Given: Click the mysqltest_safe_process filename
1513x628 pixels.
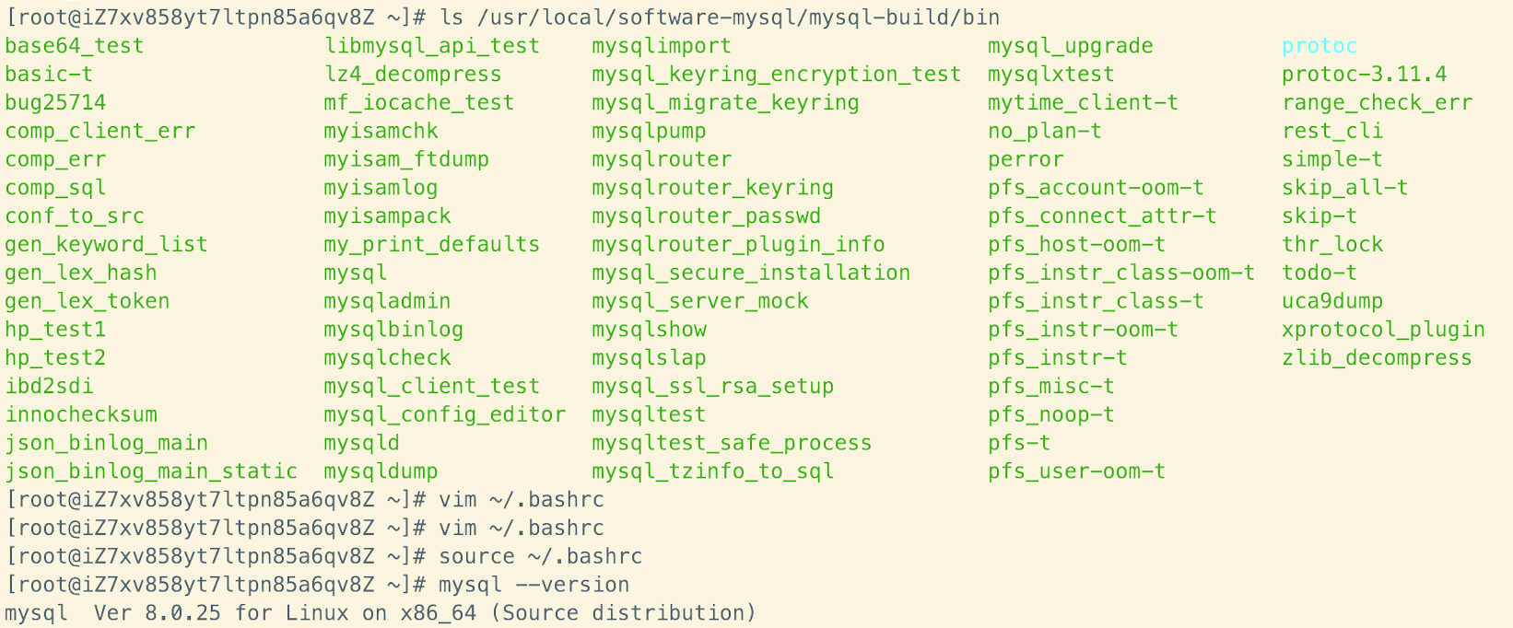Looking at the screenshot, I should tap(731, 443).
